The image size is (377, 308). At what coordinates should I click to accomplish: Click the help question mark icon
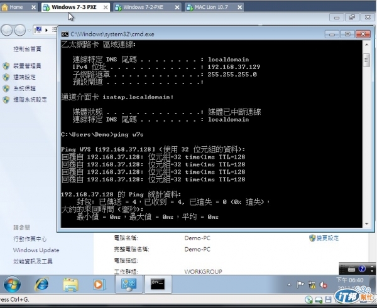pos(362,268)
